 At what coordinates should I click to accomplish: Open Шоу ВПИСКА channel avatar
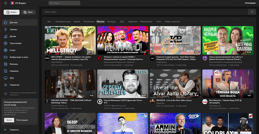pos(47,58)
